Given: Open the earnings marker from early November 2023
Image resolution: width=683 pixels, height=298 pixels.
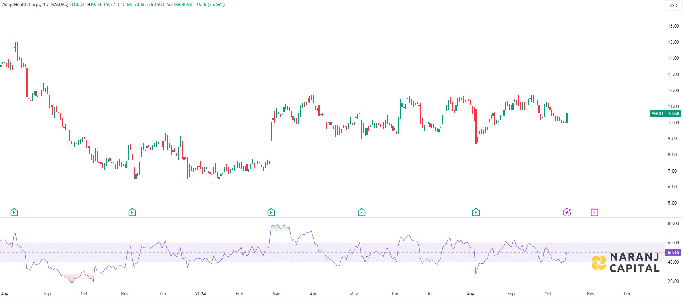Looking at the screenshot, I should coord(132,213).
